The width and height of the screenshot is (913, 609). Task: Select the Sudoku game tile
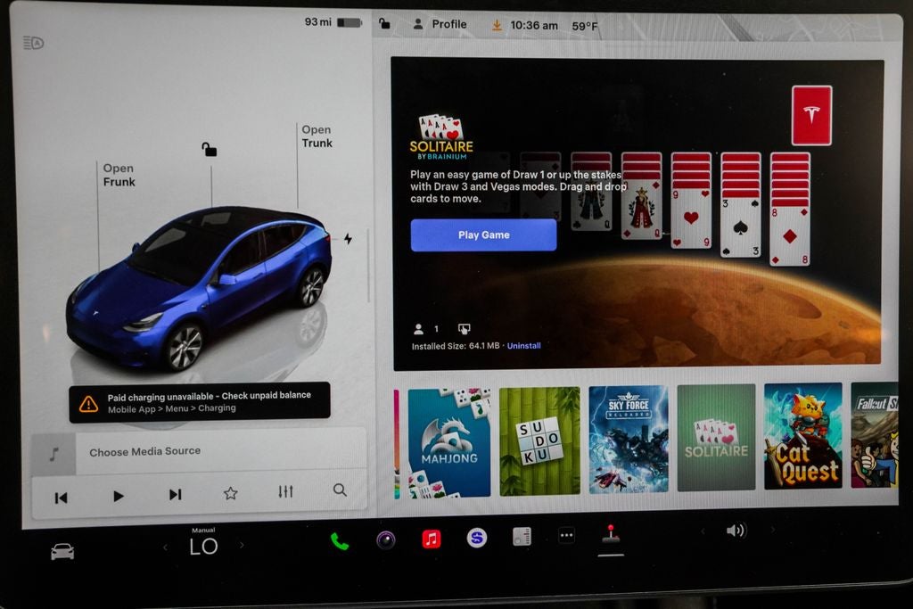539,441
